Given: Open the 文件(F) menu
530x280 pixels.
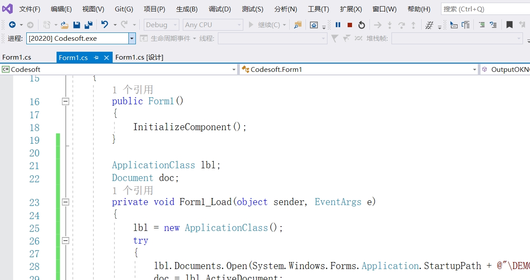Looking at the screenshot, I should pos(30,9).
